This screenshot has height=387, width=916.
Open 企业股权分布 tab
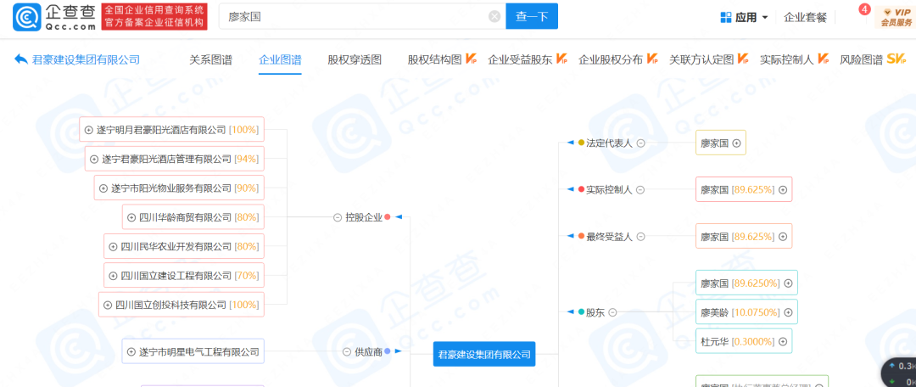point(611,59)
